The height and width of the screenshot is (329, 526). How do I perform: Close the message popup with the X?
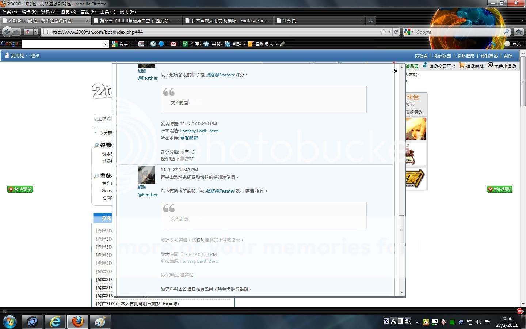[396, 71]
